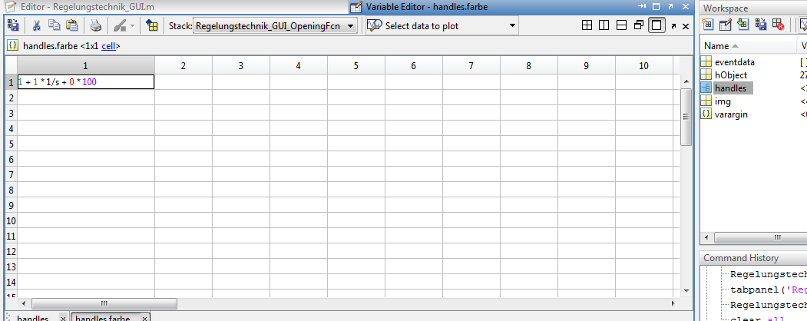Image resolution: width=807 pixels, height=321 pixels.
Task: Click the Cut scissors icon
Action: [x=37, y=25]
